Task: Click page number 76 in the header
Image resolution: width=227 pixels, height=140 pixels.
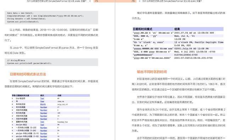Action: [x=133, y=1]
